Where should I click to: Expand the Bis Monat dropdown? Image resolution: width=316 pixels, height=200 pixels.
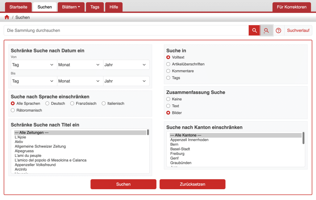tap(80, 81)
